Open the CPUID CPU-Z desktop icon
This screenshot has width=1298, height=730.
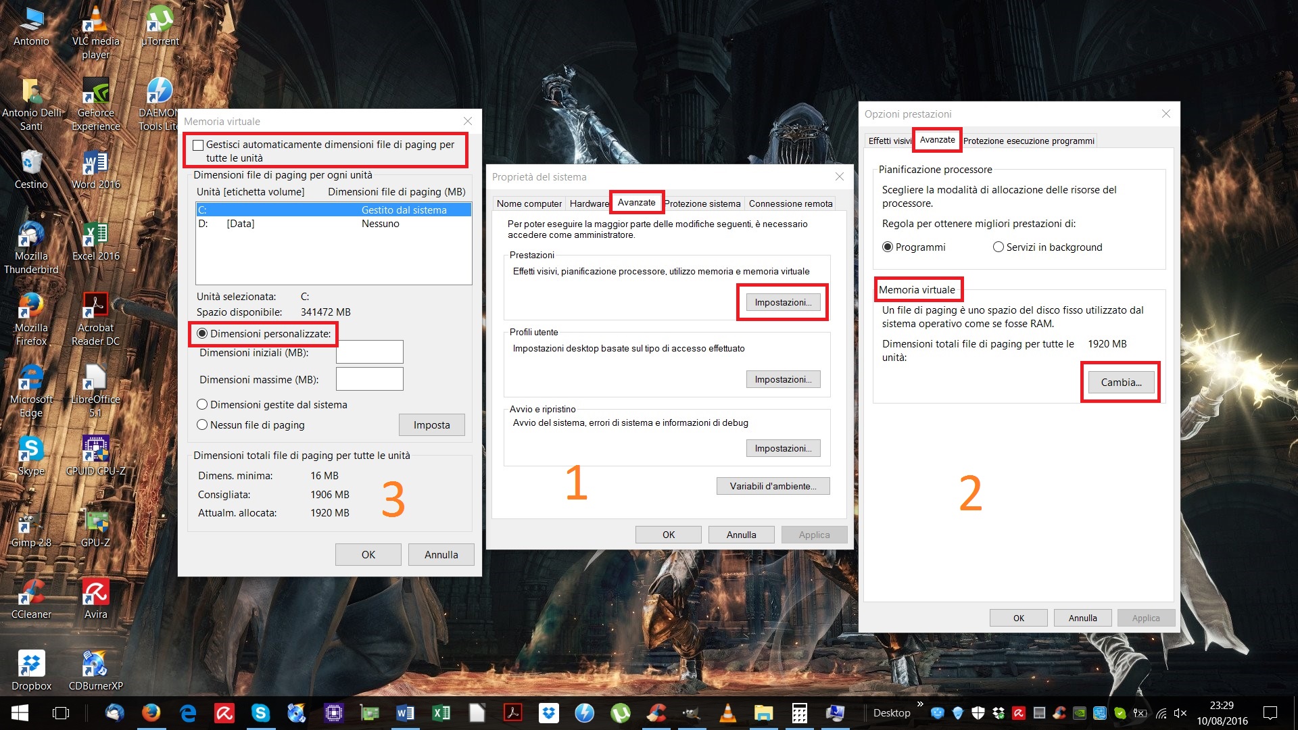(x=95, y=456)
